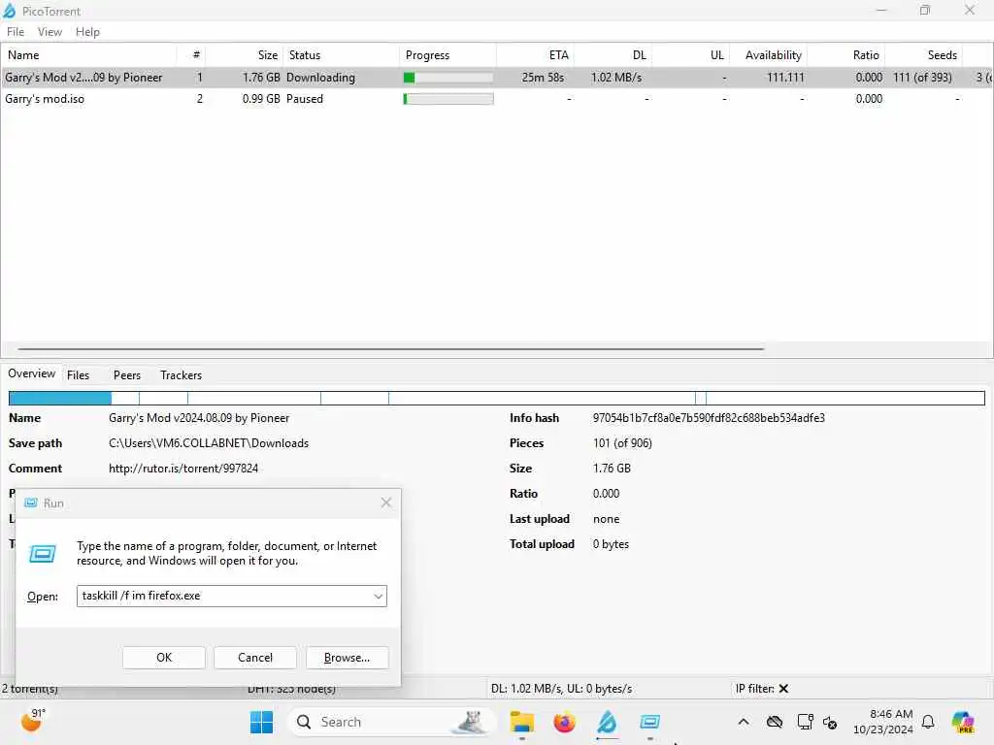
Task: Sort by UL column header
Action: (x=690, y=55)
